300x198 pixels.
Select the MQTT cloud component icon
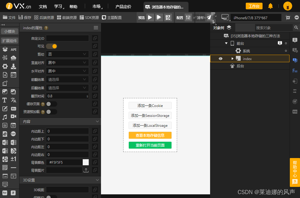click(x=13, y=58)
